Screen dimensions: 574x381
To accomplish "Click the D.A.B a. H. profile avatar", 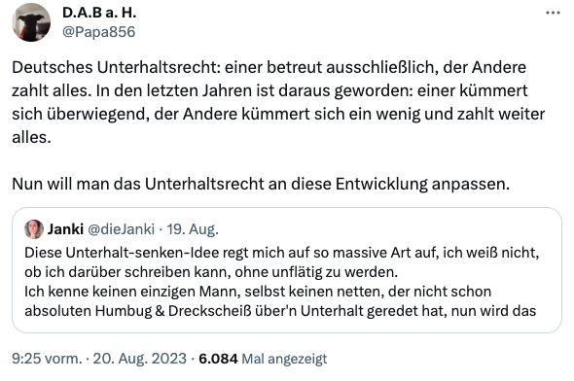I will pos(31,22).
